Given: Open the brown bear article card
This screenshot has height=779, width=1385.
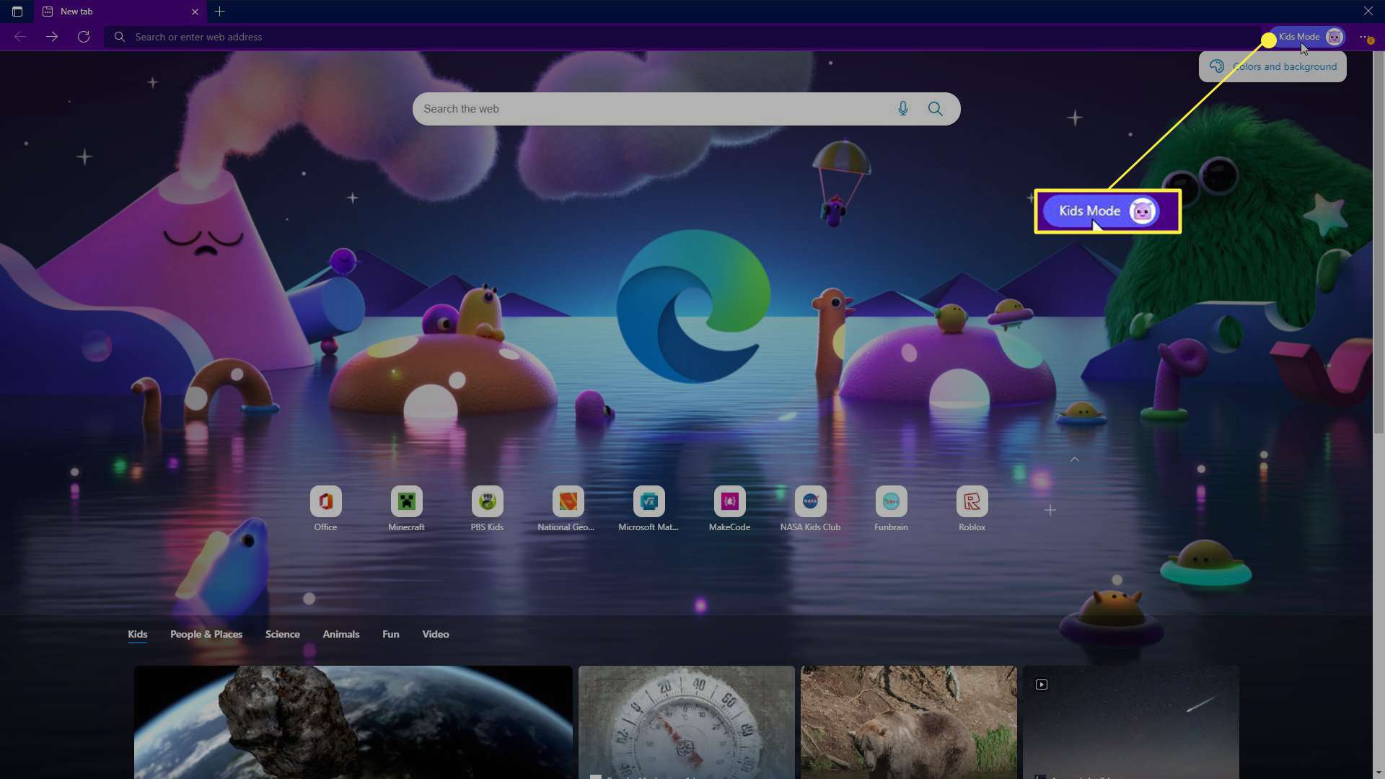Looking at the screenshot, I should [909, 722].
